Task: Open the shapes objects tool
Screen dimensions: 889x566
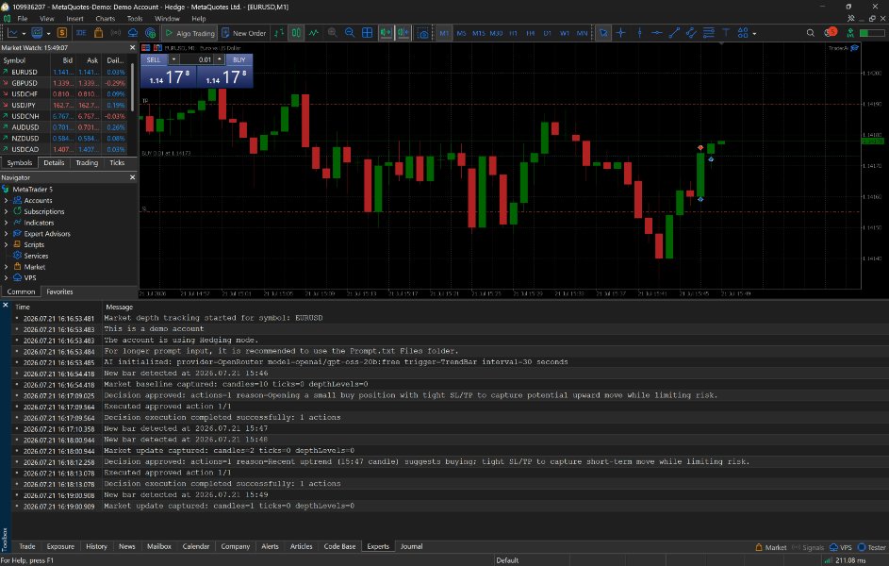Action: (743, 33)
